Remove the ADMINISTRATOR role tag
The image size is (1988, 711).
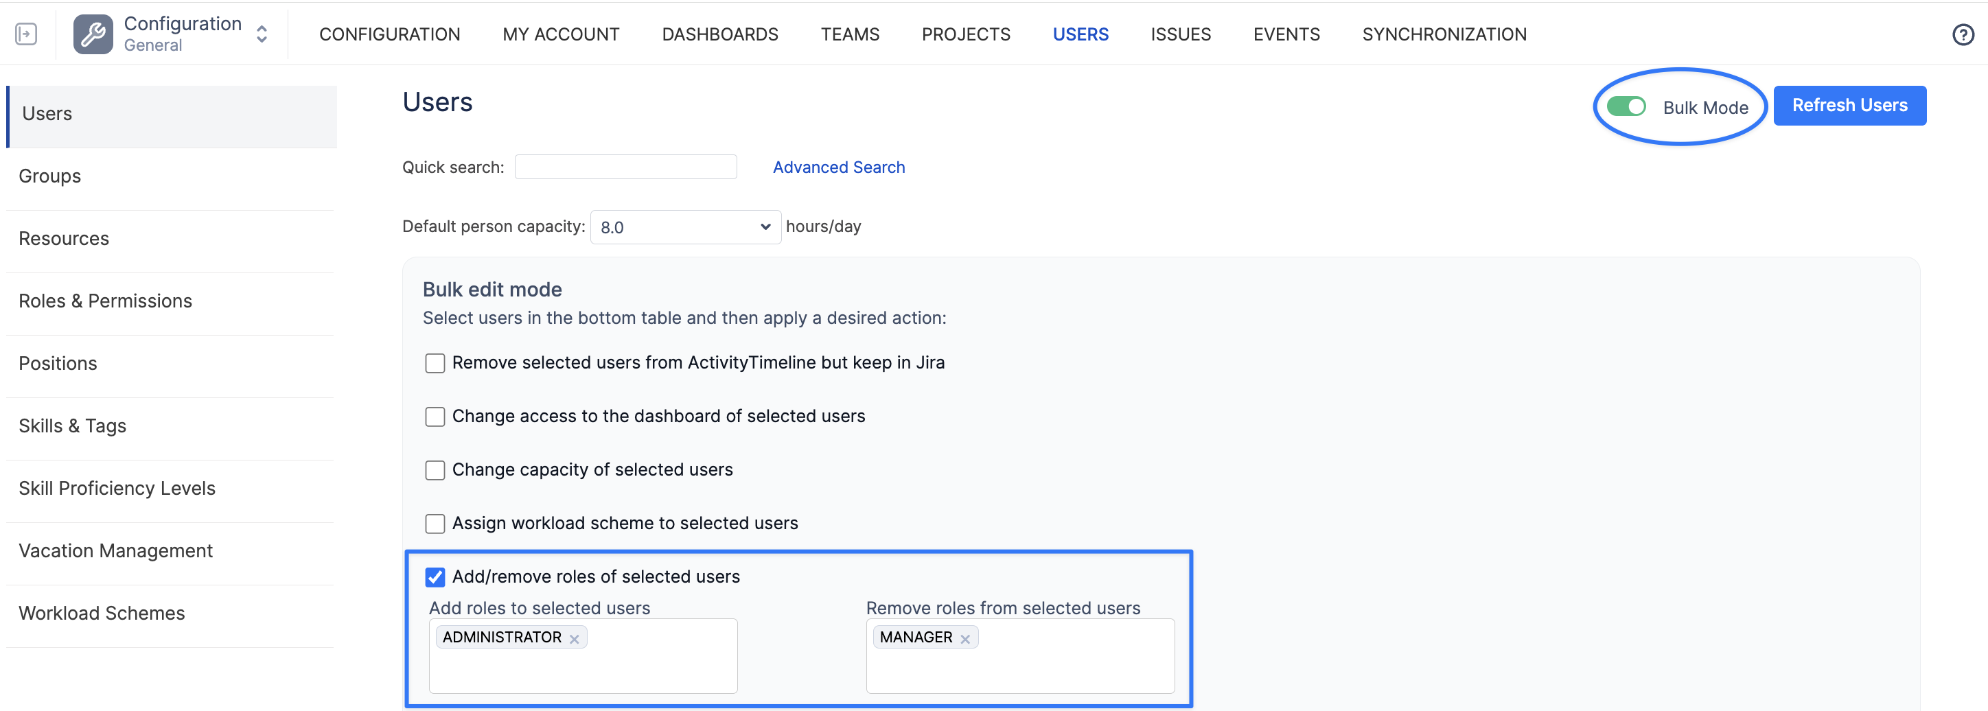[x=574, y=638]
